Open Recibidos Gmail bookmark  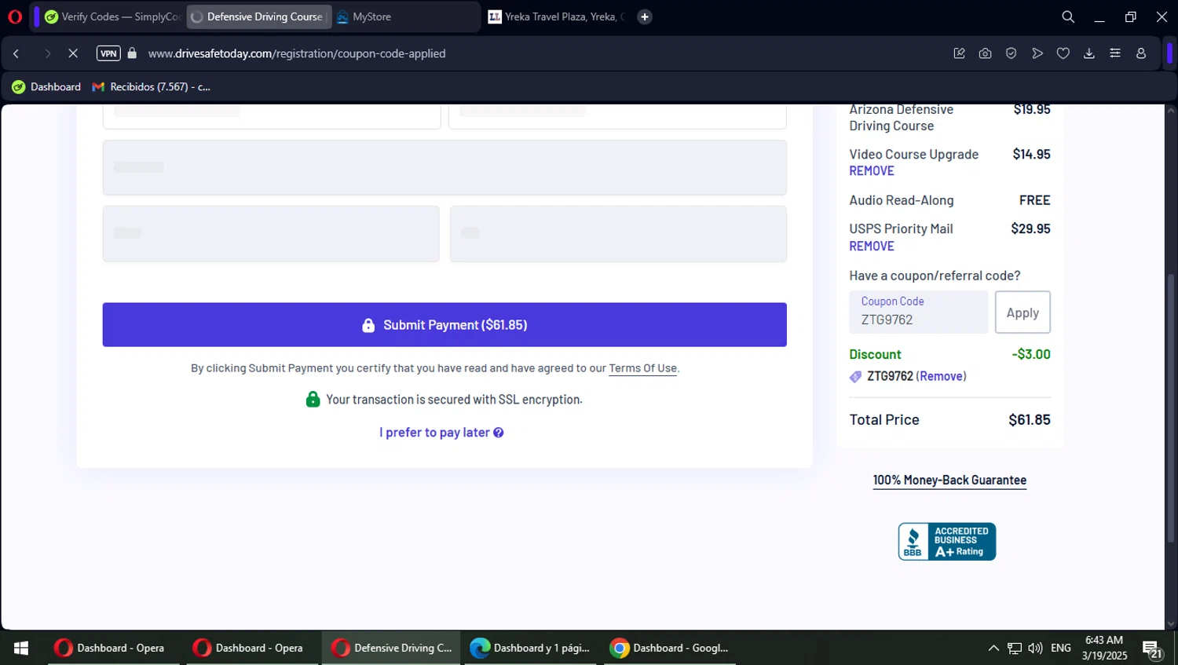tap(152, 86)
